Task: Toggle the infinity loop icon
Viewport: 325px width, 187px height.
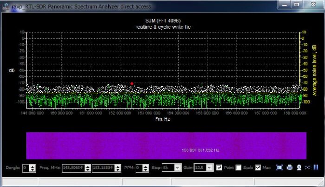Action: coord(308,168)
